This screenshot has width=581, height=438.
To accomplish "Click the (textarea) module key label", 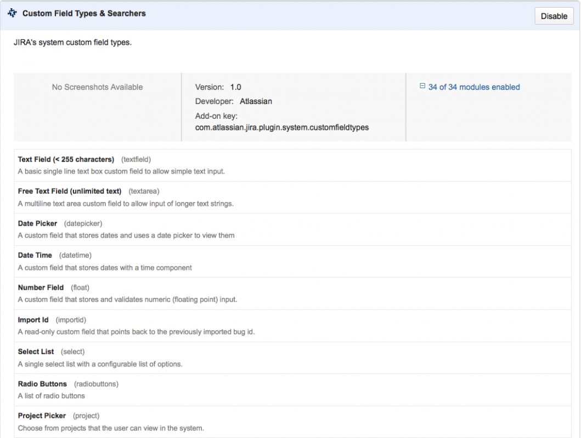I will tap(144, 191).
